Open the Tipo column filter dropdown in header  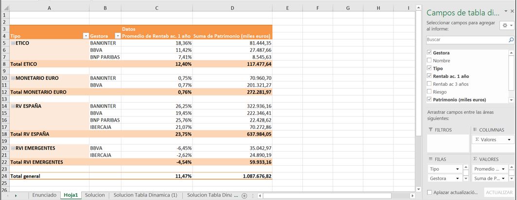[x=86, y=36]
